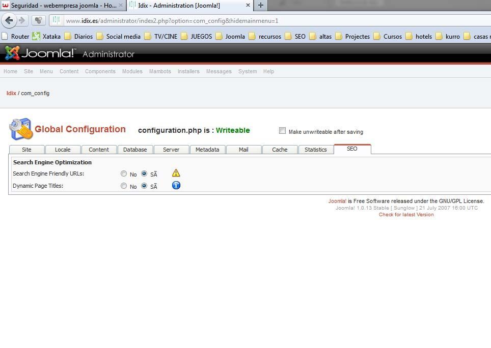Open the altas bookmarks folder

[x=320, y=36]
